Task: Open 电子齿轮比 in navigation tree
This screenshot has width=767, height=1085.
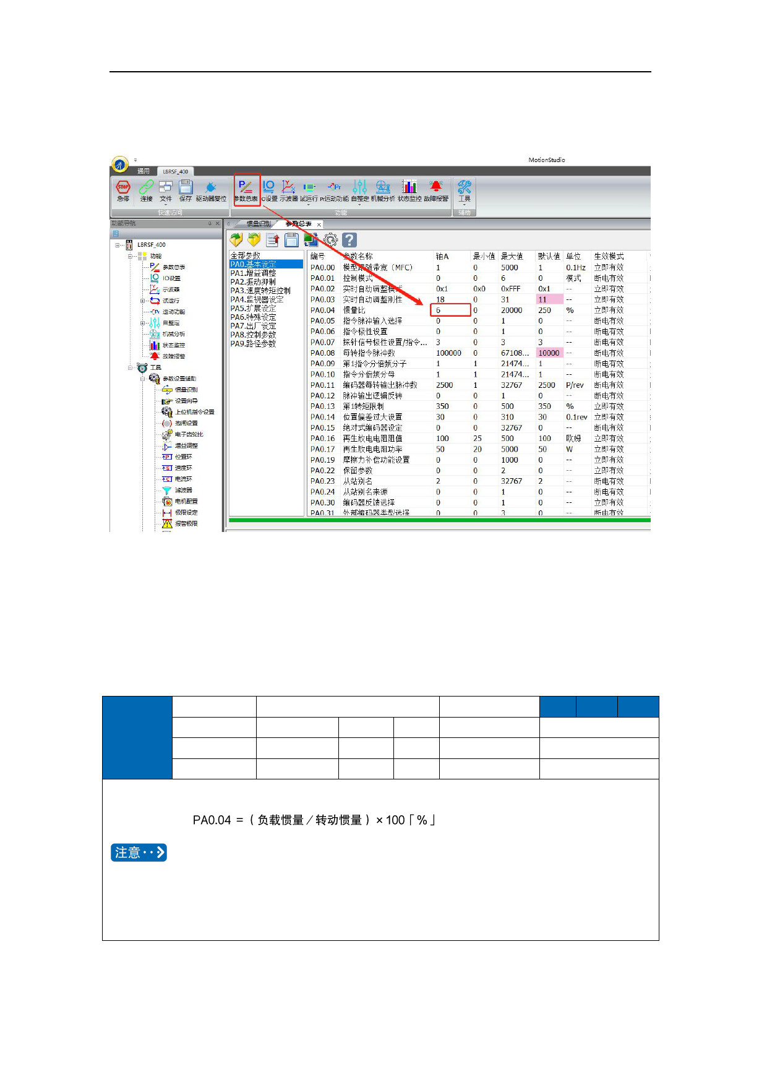Action: (x=189, y=434)
